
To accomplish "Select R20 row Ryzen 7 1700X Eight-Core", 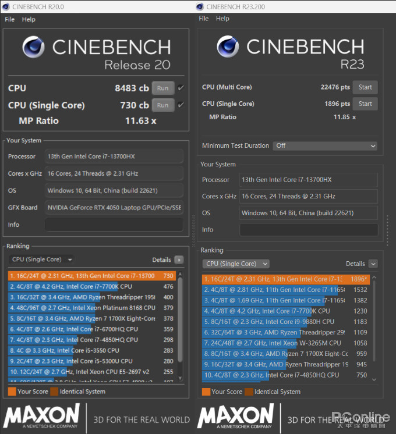I will tap(92, 319).
